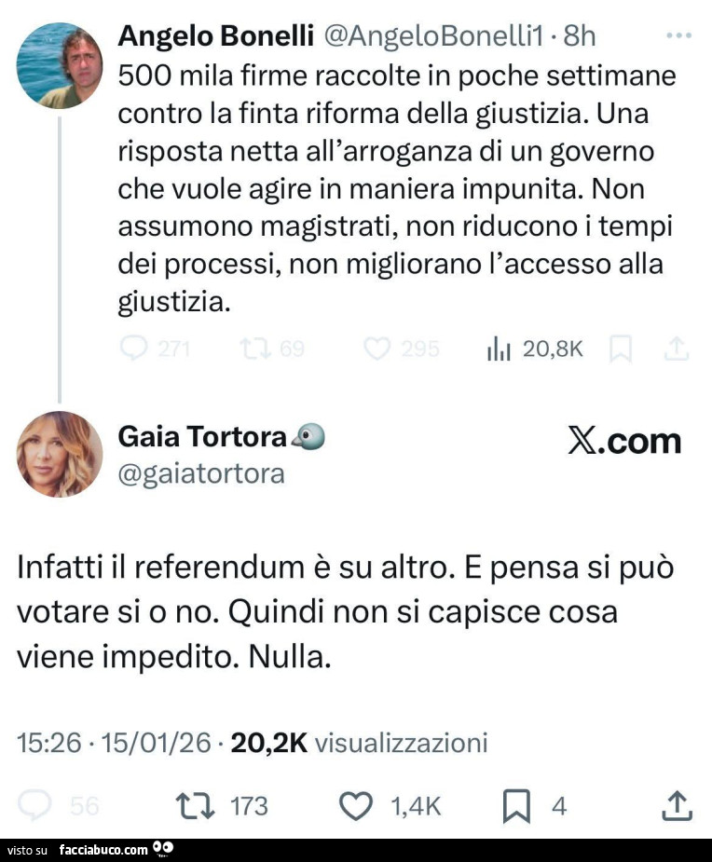This screenshot has height=862, width=712.
Task: Open the @AngeloBonelli1 handle link
Action: click(x=432, y=36)
